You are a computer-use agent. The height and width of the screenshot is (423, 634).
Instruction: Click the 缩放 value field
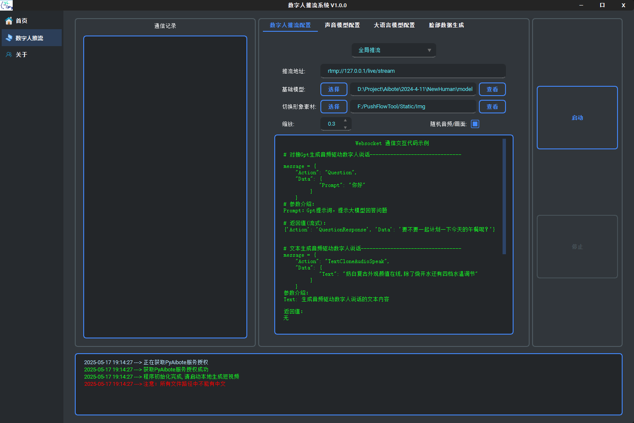(332, 124)
